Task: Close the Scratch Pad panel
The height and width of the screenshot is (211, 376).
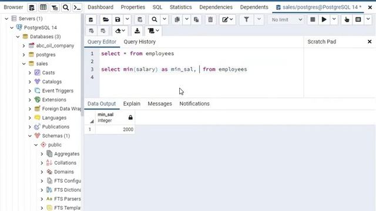Action: click(370, 42)
